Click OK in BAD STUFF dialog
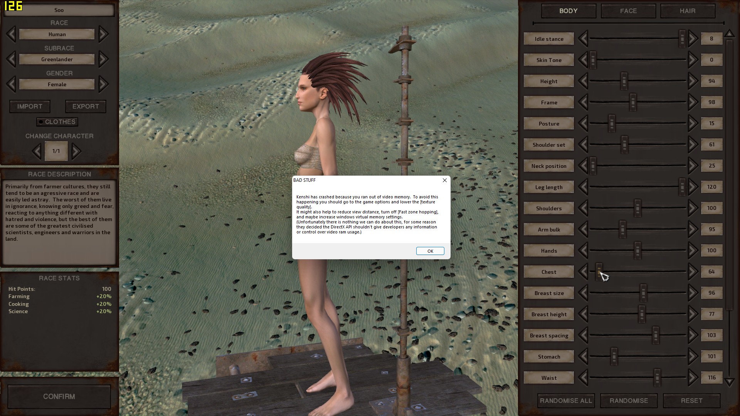 430,251
